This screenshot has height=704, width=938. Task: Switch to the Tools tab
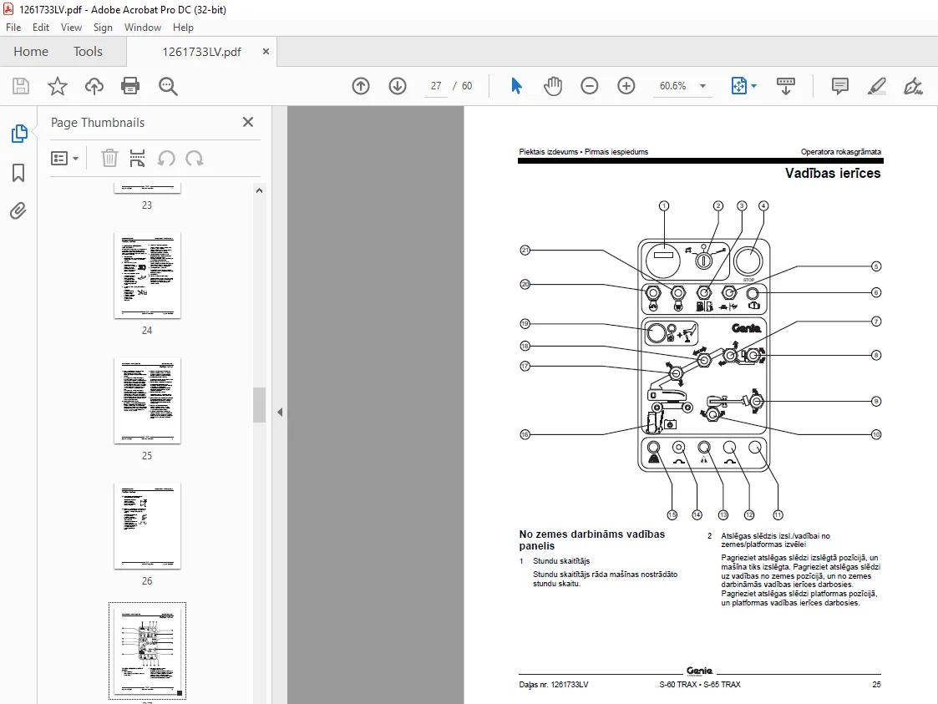tap(88, 52)
